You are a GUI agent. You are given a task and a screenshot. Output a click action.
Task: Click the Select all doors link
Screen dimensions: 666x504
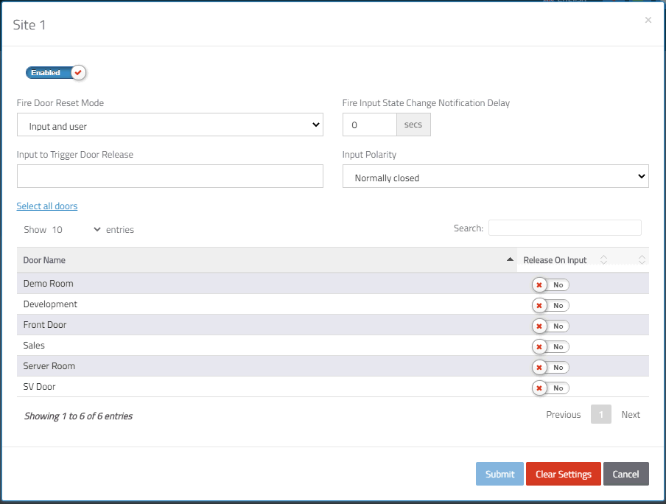click(x=47, y=206)
